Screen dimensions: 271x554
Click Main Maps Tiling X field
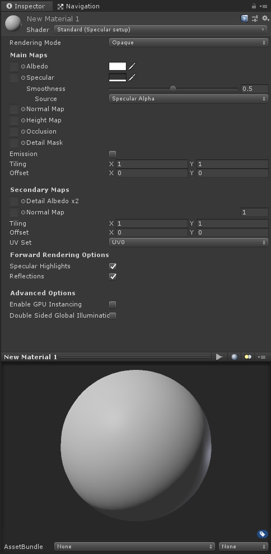tap(152, 164)
